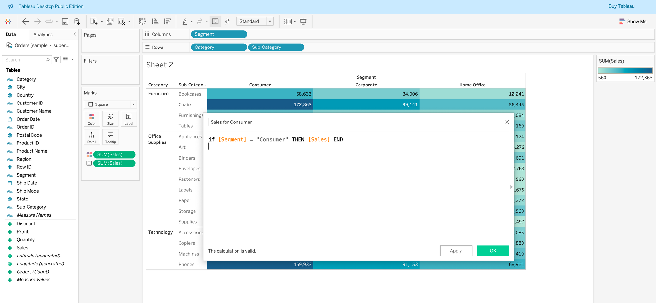656x303 pixels.
Task: Click the Undo back arrow
Action: 25,21
